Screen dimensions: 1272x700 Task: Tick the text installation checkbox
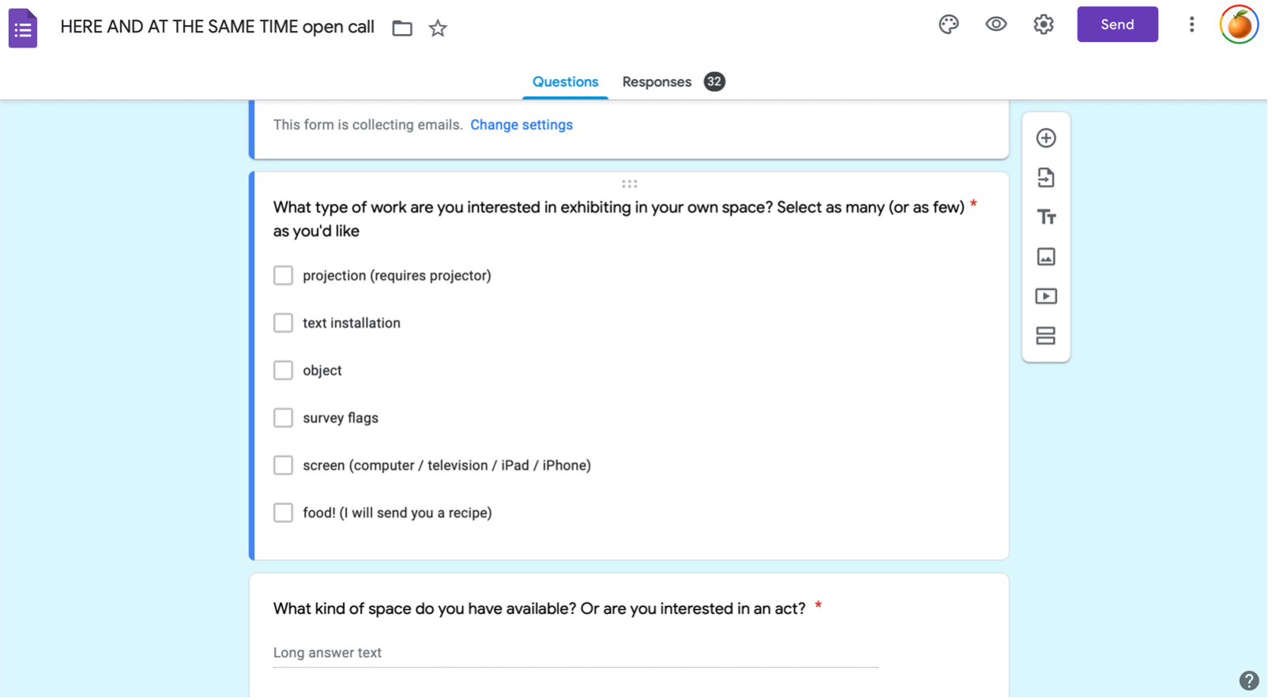click(x=283, y=323)
